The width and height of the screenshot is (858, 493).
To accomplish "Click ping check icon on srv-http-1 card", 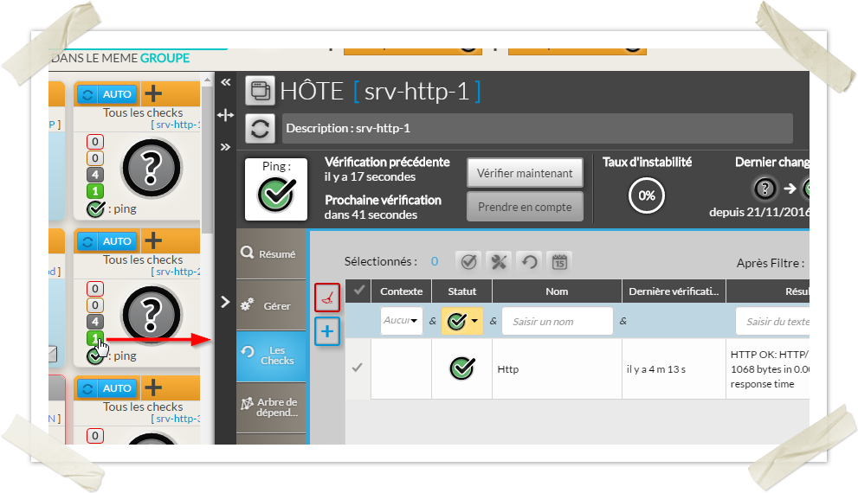I will tap(96, 208).
